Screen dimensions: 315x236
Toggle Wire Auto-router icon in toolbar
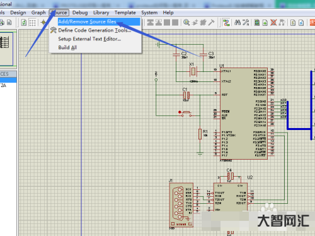click(x=226, y=23)
